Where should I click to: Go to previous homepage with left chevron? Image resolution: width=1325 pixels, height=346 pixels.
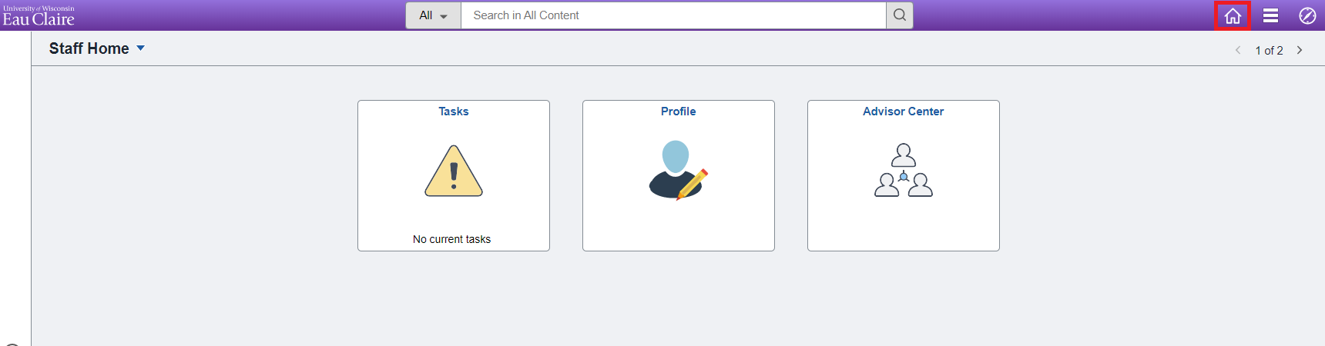[x=1238, y=50]
